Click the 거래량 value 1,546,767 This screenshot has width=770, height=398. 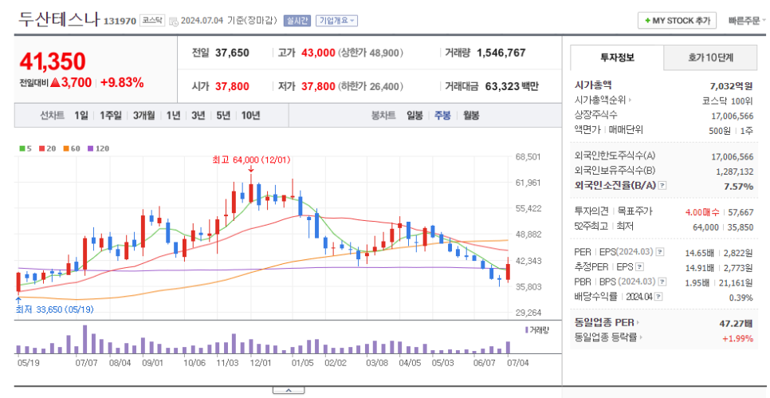pos(501,53)
